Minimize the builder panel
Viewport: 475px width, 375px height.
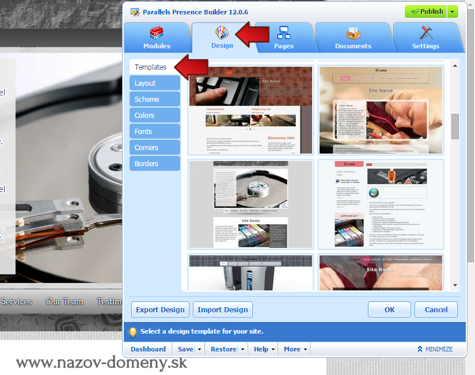coord(435,349)
